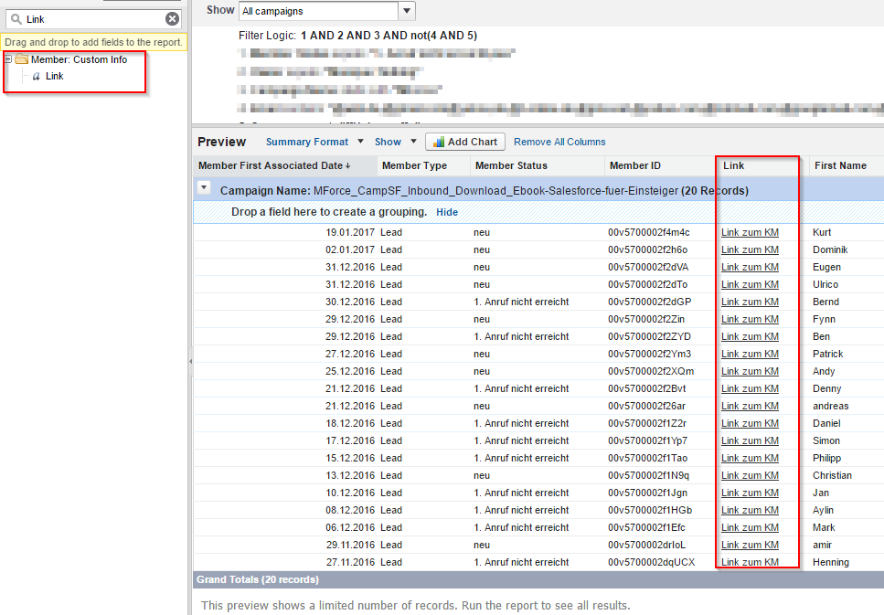Click the Lead cell in Kurt's row
Viewport: 884px width, 615px height.
pyautogui.click(x=391, y=232)
